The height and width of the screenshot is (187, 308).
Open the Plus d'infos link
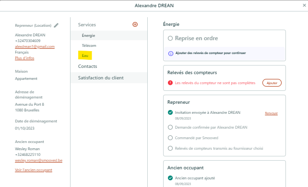tap(24, 58)
